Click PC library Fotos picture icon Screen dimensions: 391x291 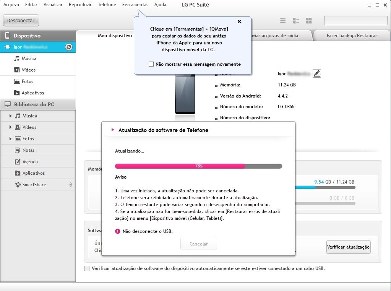pyautogui.click(x=18, y=139)
